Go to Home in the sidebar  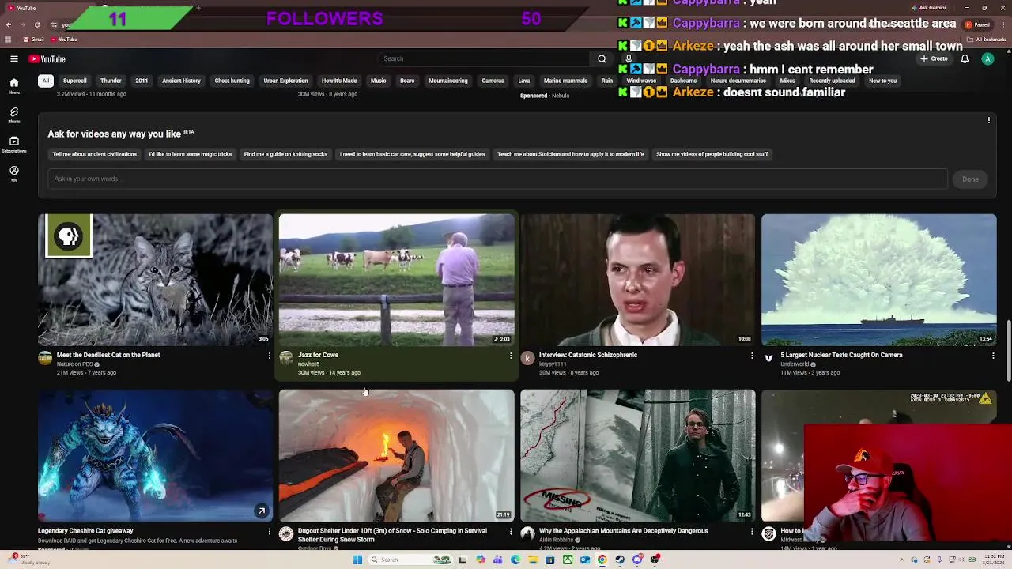tap(14, 86)
